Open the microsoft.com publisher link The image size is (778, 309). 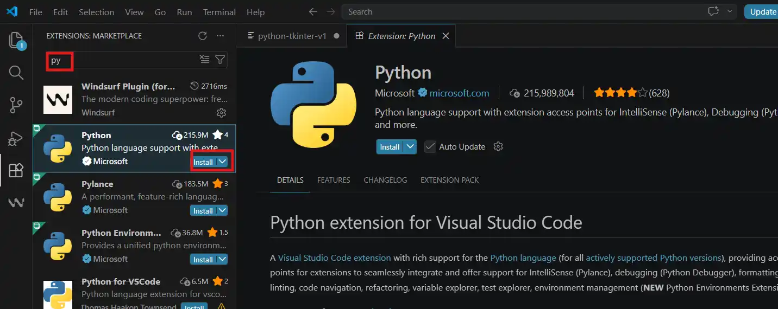pos(459,93)
